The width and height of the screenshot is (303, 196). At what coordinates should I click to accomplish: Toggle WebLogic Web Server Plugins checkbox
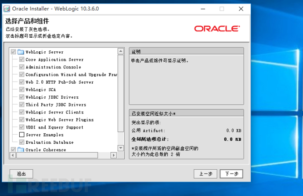pos(22,120)
